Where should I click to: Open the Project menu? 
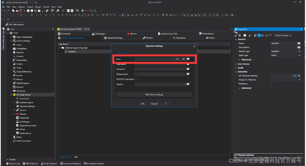30,7
